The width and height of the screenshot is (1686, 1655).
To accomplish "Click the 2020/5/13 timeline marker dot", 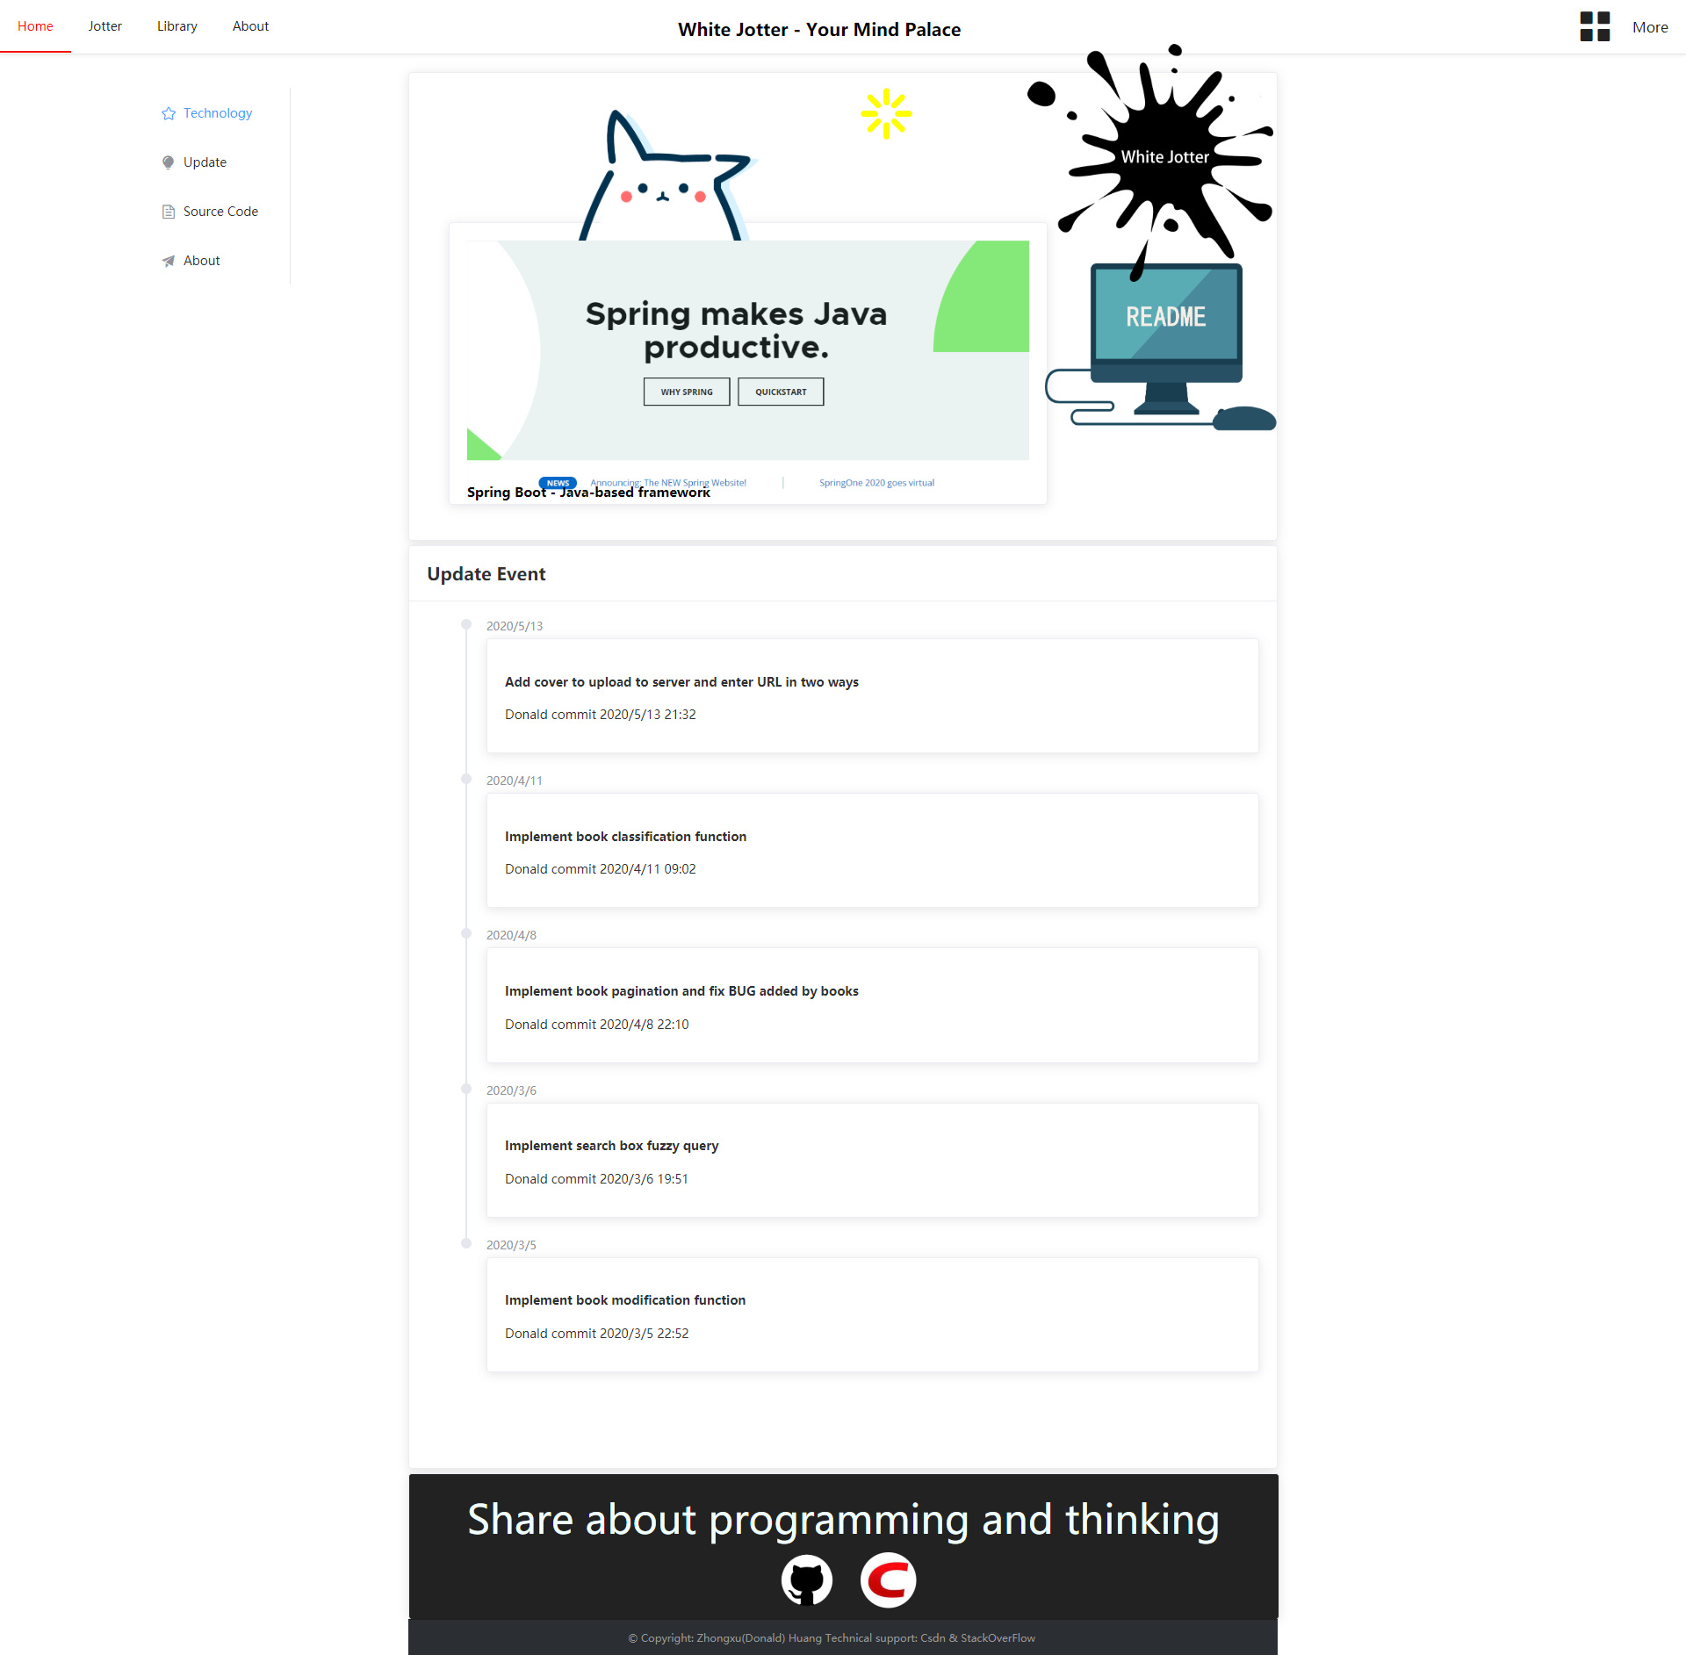I will (x=466, y=624).
